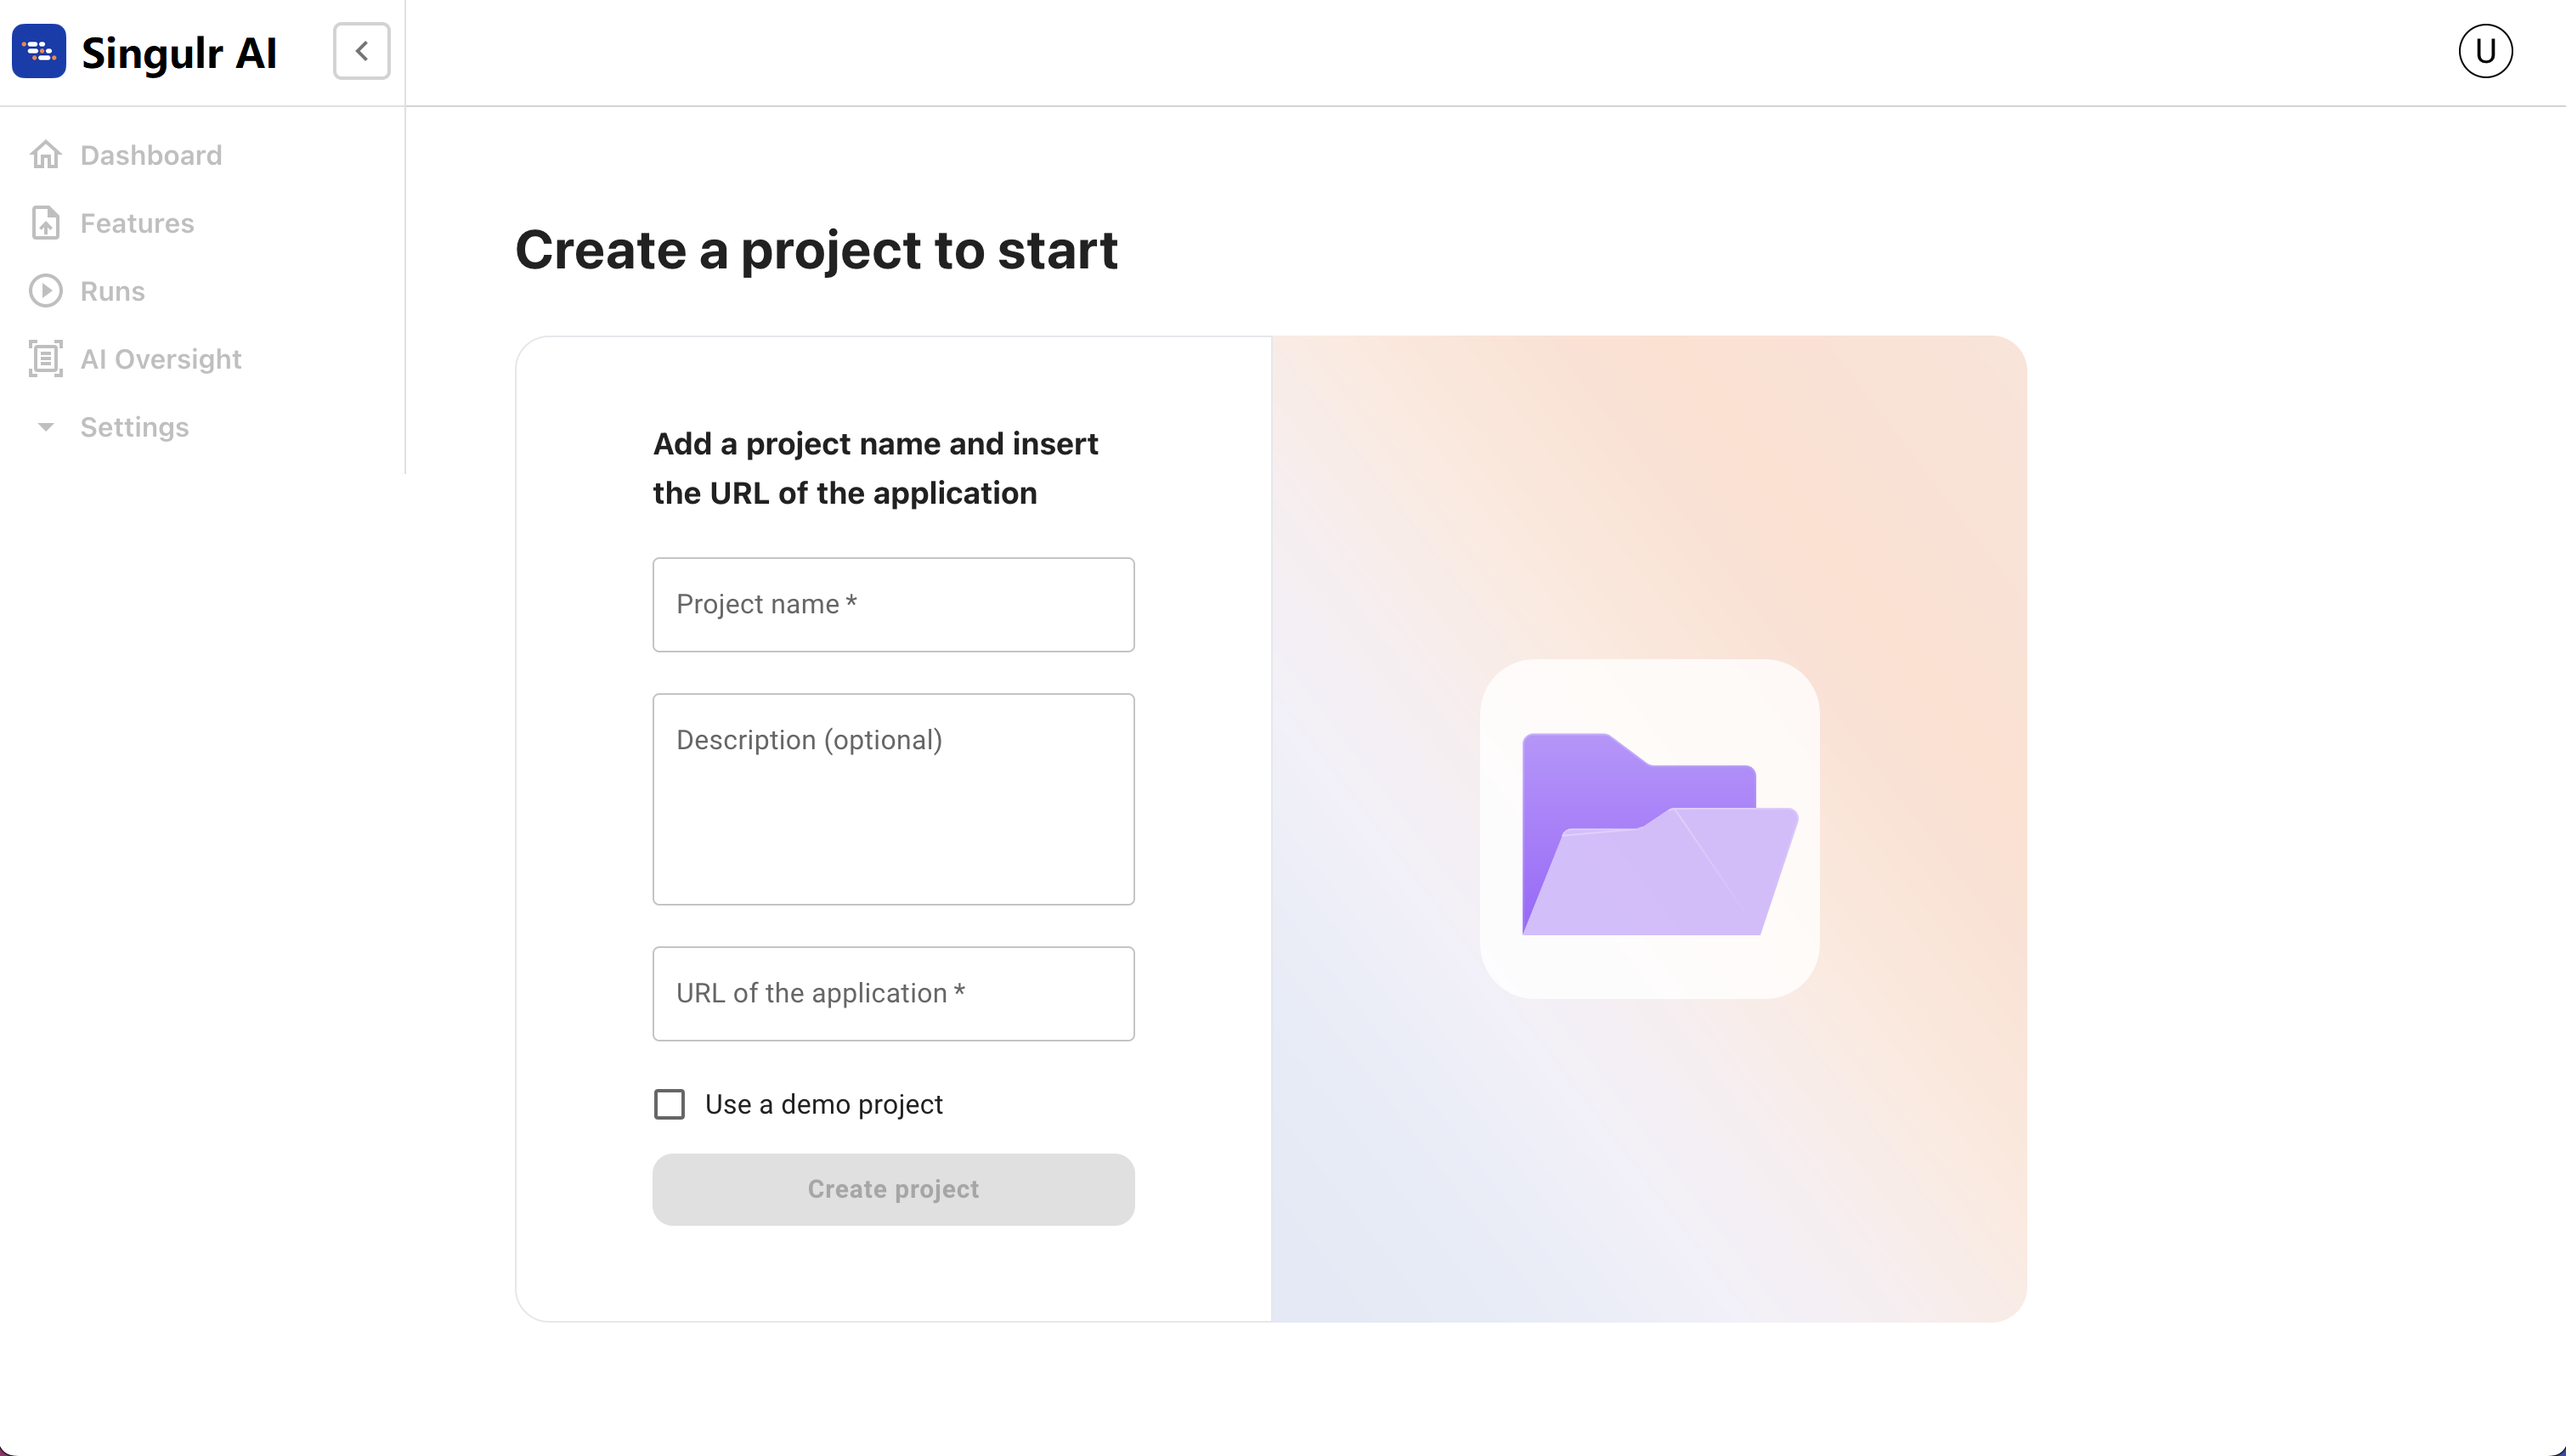The image size is (2566, 1456).
Task: Enable the Use a demo project checkbox
Action: [669, 1104]
